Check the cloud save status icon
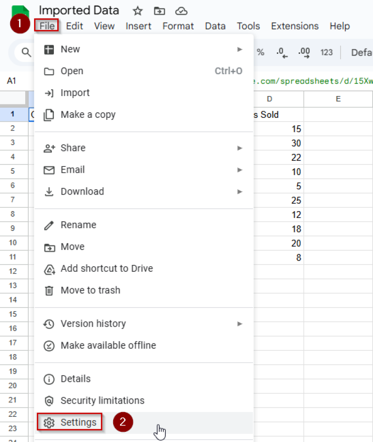This screenshot has height=442, width=373. click(180, 10)
